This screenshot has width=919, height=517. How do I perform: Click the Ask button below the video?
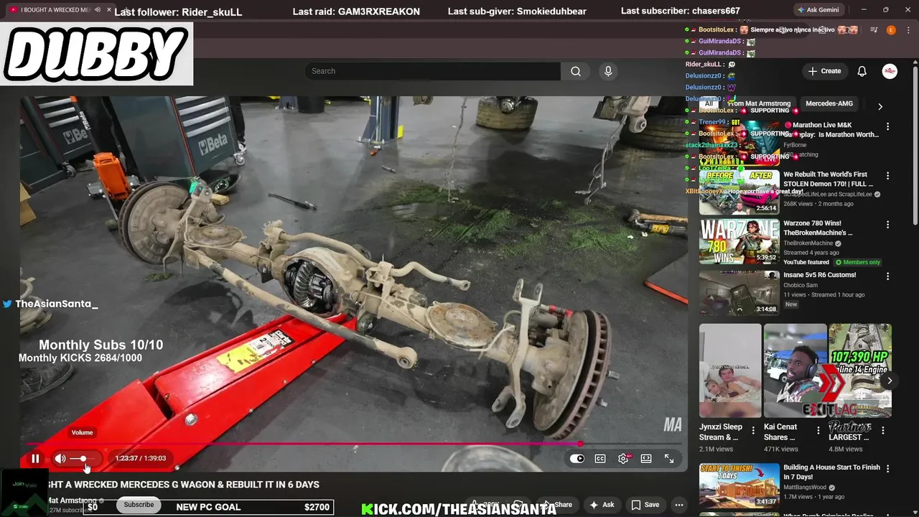602,505
